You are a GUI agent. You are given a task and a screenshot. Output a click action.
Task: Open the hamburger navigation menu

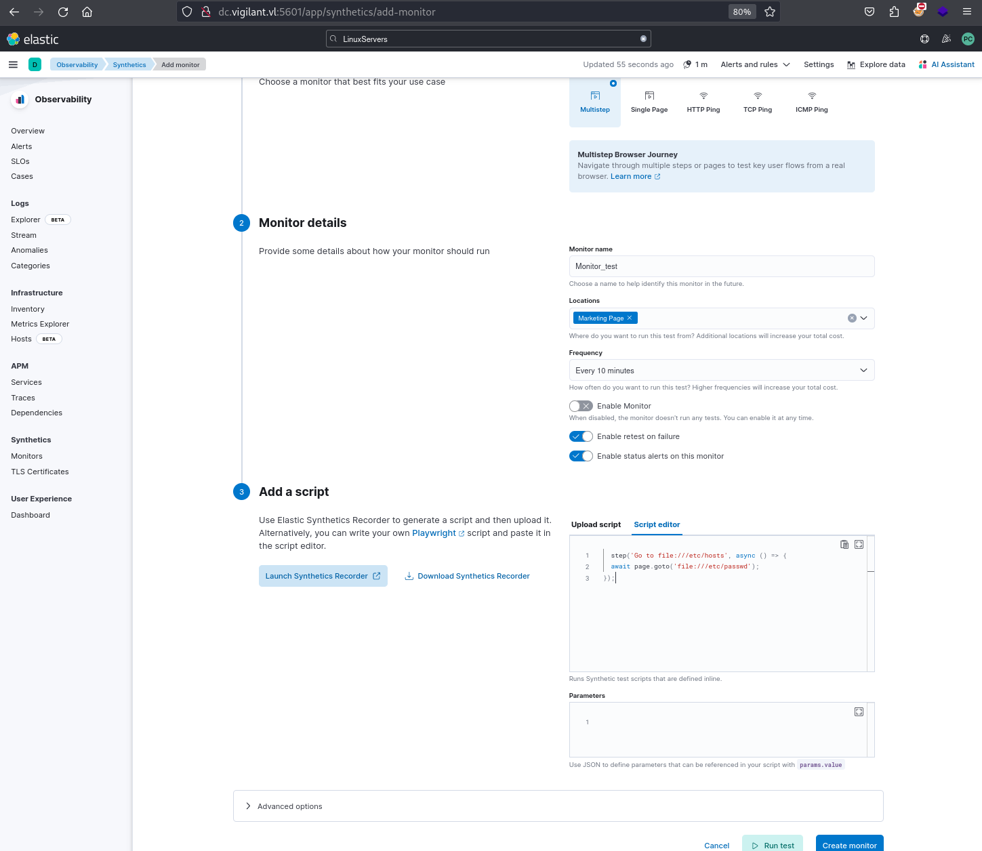coord(13,64)
